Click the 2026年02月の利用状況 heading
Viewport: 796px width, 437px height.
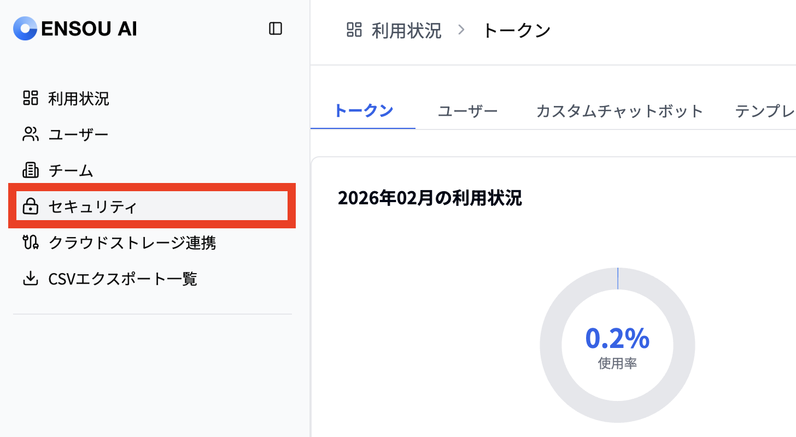[x=430, y=198]
